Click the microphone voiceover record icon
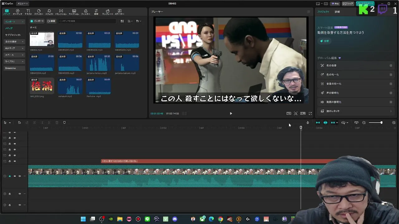This screenshot has height=224, width=399. tap(308, 123)
